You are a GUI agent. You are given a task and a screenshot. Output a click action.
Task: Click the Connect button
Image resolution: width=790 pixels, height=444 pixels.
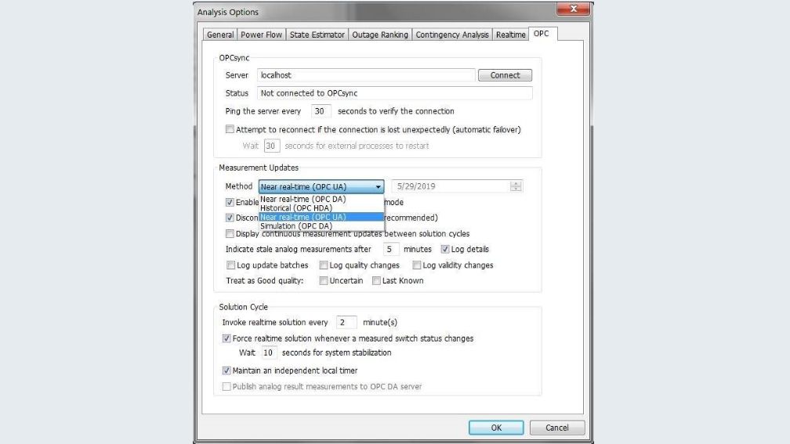point(505,75)
